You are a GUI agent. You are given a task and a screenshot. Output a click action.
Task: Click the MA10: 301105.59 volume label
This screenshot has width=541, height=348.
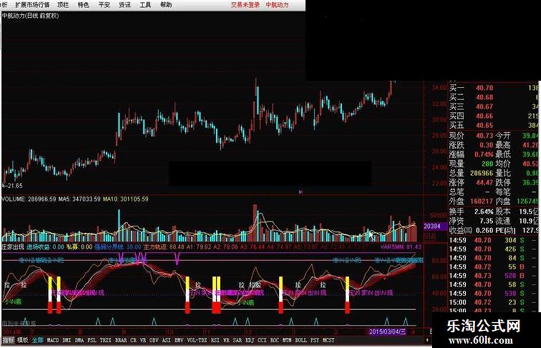click(125, 199)
